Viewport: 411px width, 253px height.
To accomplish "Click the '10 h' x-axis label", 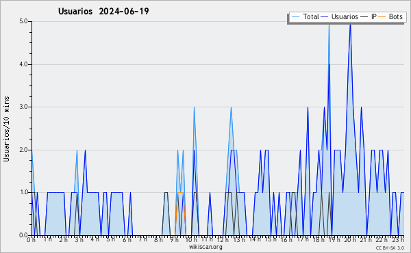I will [191, 240].
